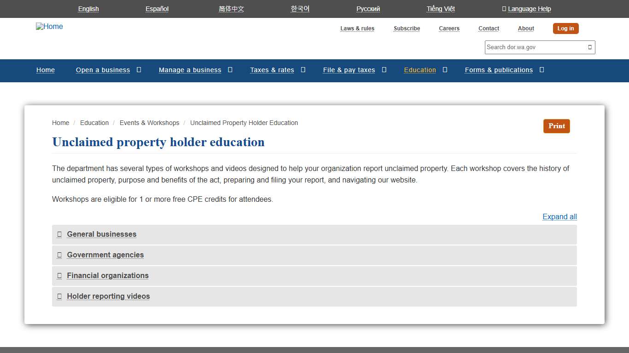This screenshot has width=629, height=353.
Task: Click the Print button icon
Action: coord(556,126)
